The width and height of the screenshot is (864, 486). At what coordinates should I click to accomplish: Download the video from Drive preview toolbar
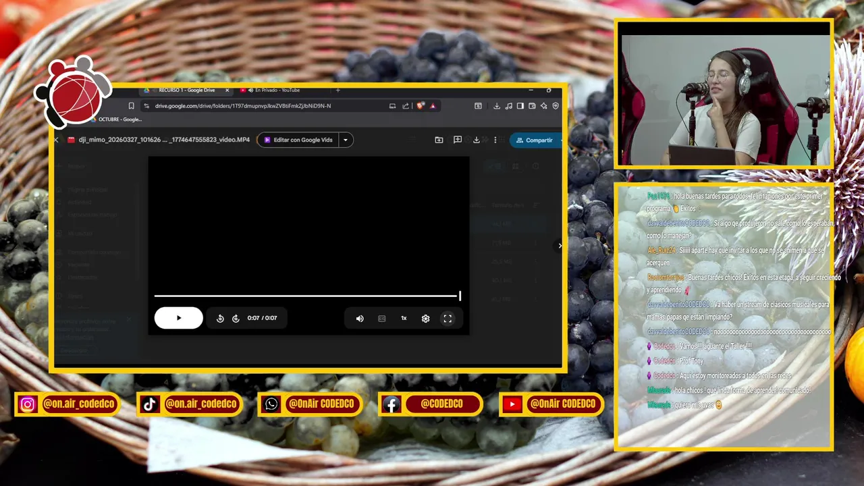click(477, 140)
